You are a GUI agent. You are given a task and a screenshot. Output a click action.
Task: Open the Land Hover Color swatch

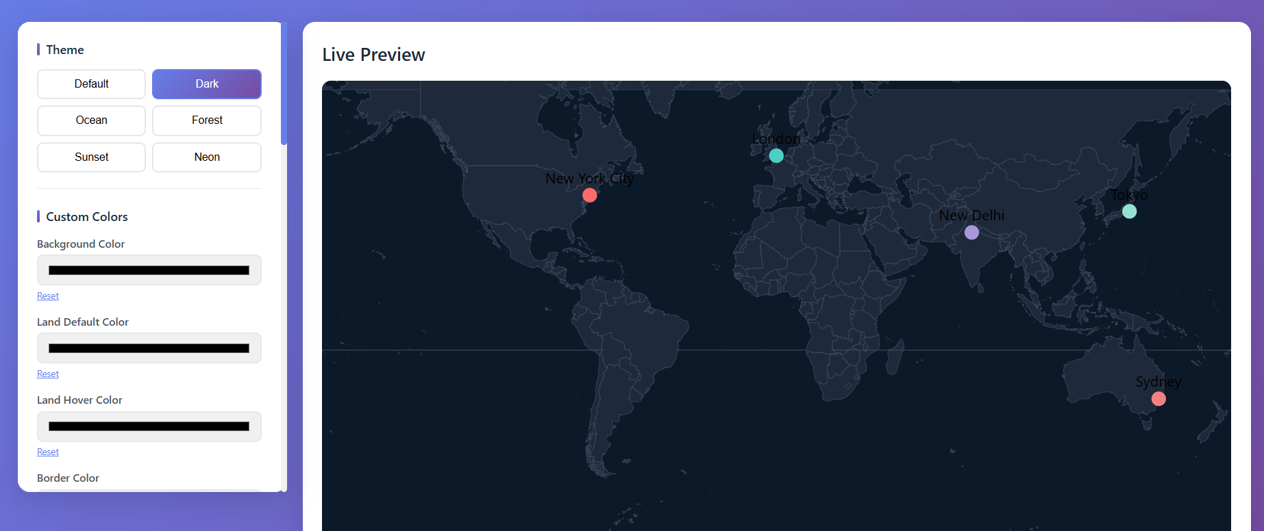pos(149,426)
